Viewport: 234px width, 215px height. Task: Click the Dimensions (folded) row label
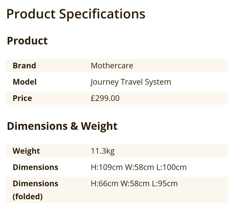[36, 190]
